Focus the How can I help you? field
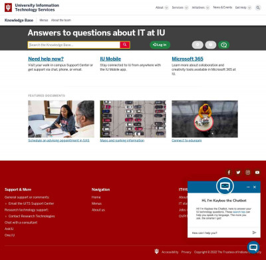The width and height of the screenshot is (266, 260). coord(221,233)
